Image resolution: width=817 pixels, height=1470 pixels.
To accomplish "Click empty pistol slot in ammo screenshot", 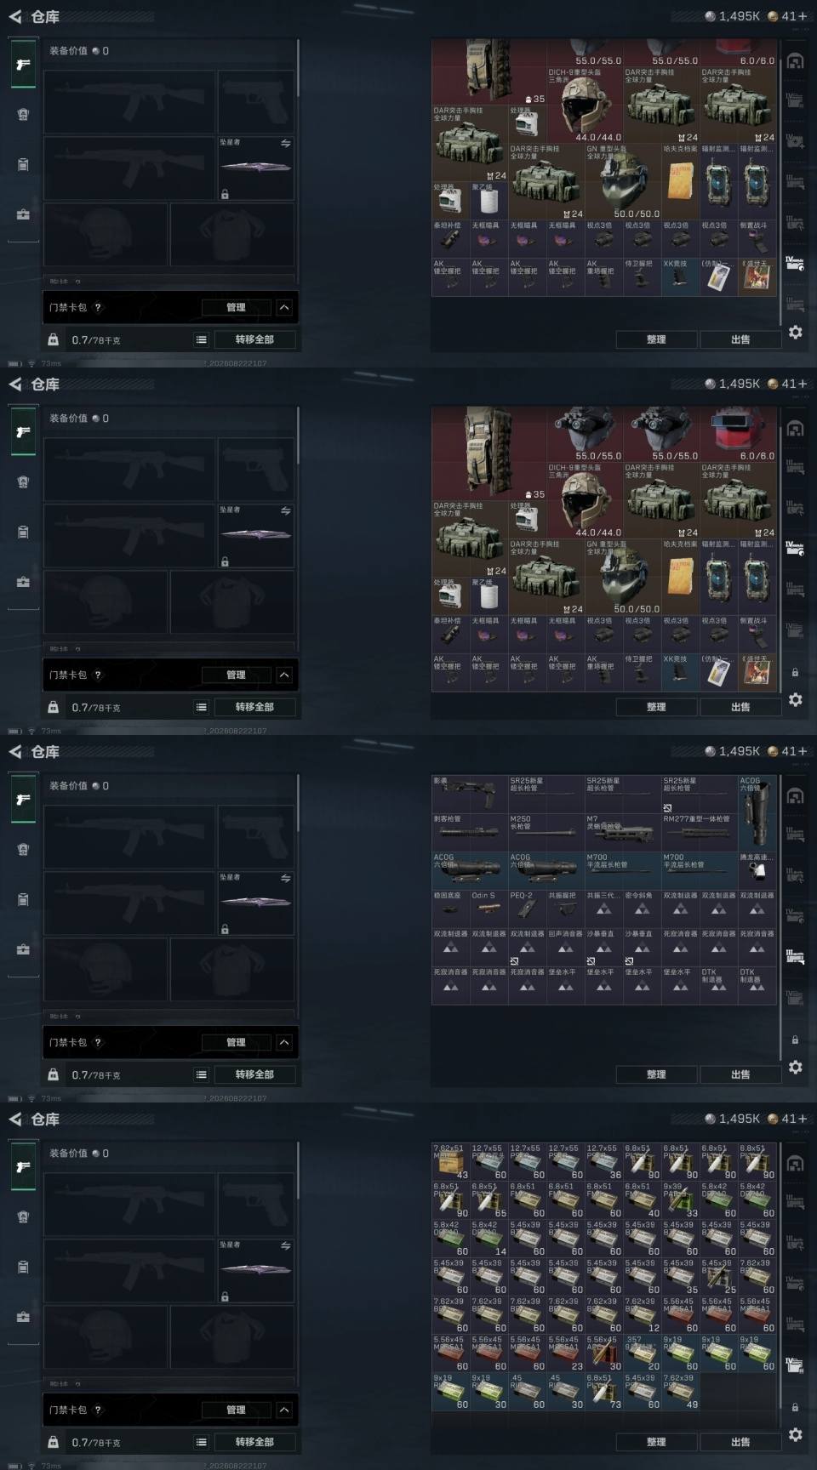I will point(256,1205).
